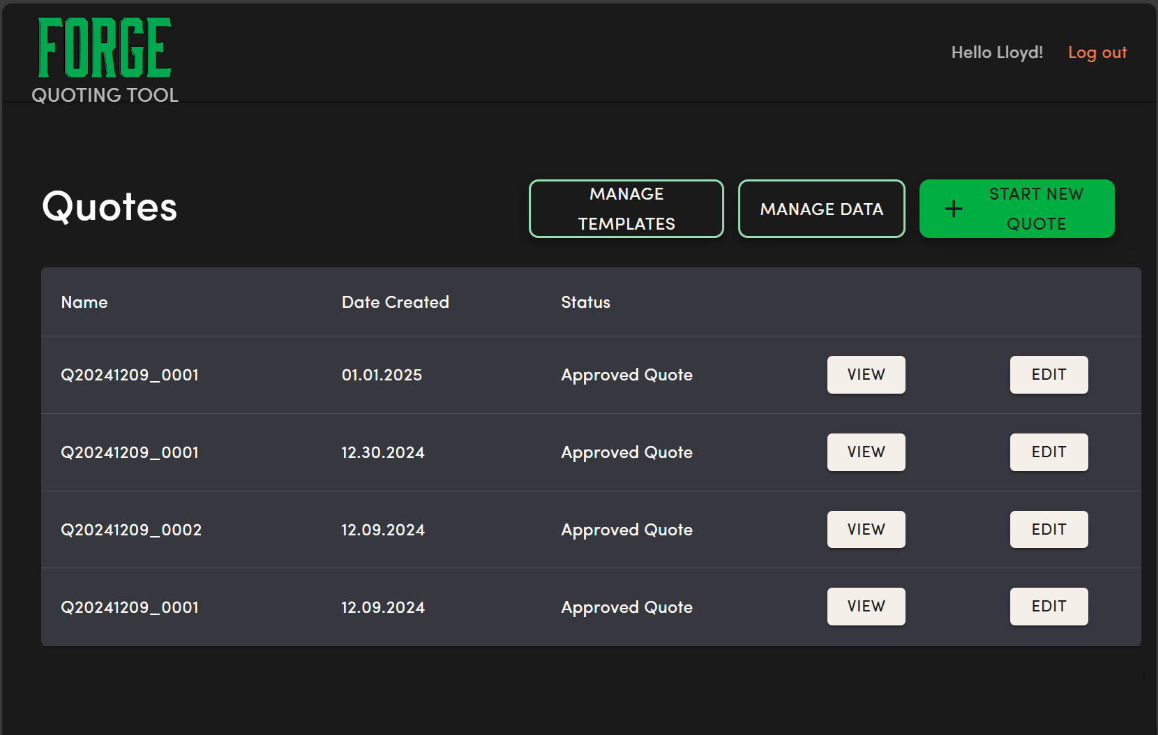Click the 01.01.2025 date cell
The width and height of the screenshot is (1158, 735).
pyautogui.click(x=382, y=375)
